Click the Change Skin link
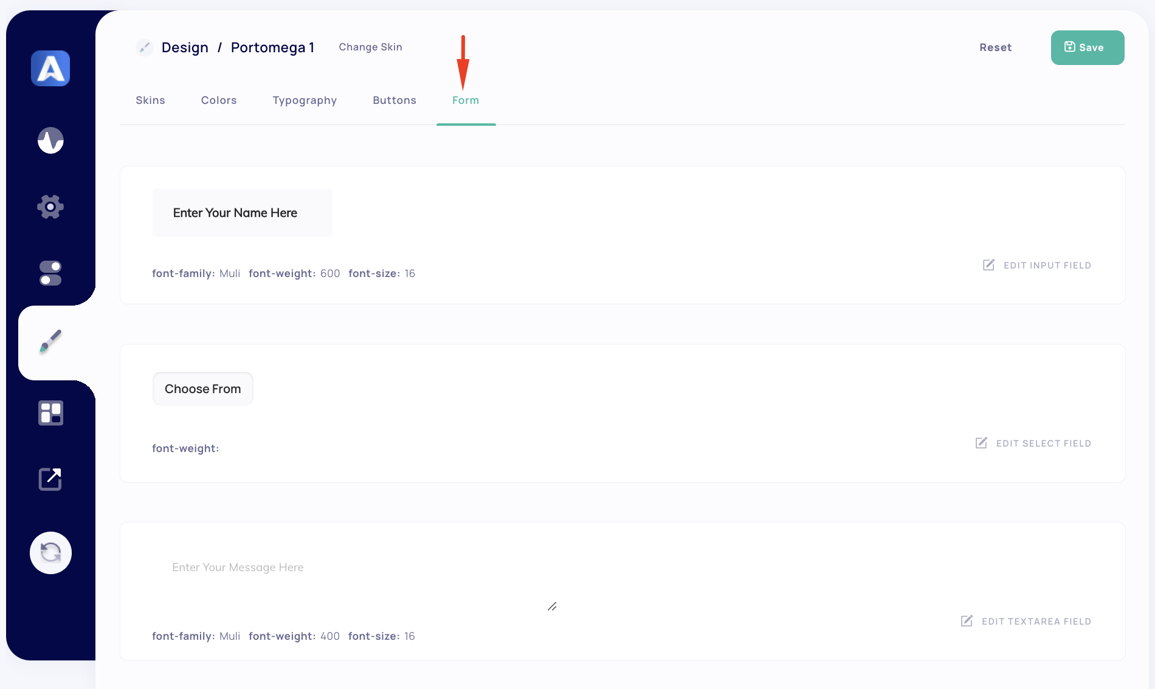The height and width of the screenshot is (689, 1155). click(370, 47)
